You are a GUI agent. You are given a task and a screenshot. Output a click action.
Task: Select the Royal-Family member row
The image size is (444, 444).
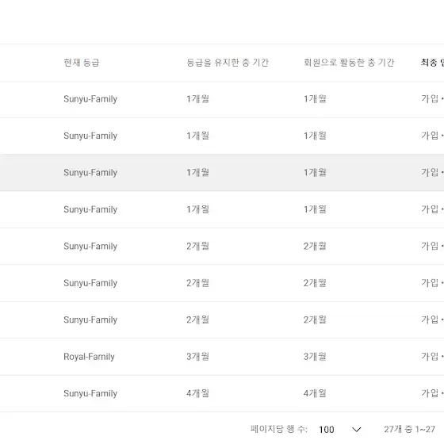[222, 357]
